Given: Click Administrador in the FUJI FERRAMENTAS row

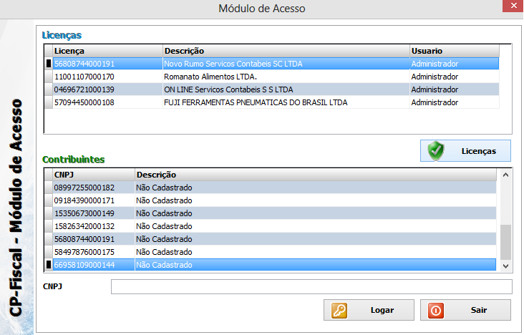Looking at the screenshot, I should tap(435, 102).
